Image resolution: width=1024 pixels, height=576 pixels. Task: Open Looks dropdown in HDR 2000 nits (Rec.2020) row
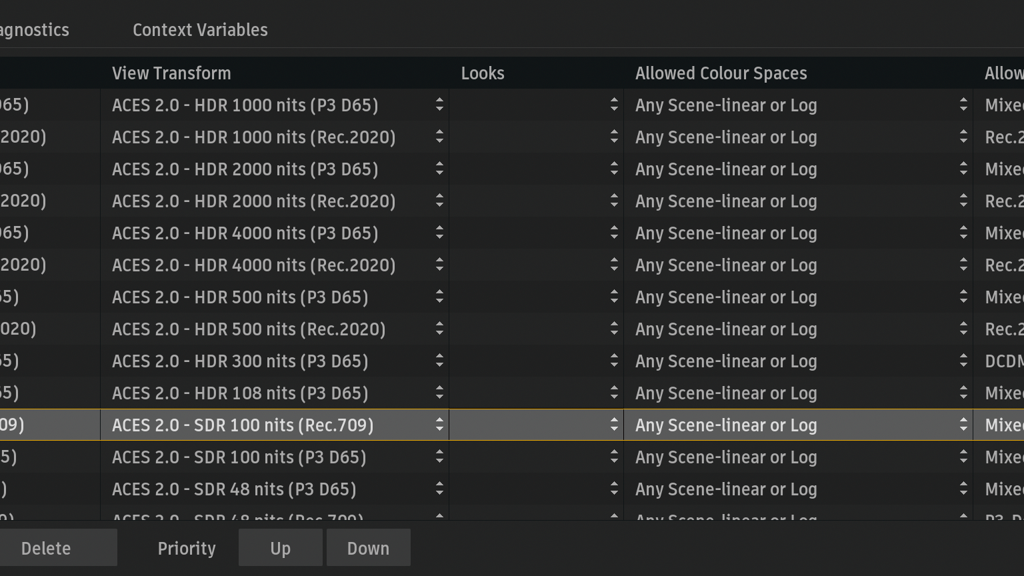pyautogui.click(x=537, y=201)
